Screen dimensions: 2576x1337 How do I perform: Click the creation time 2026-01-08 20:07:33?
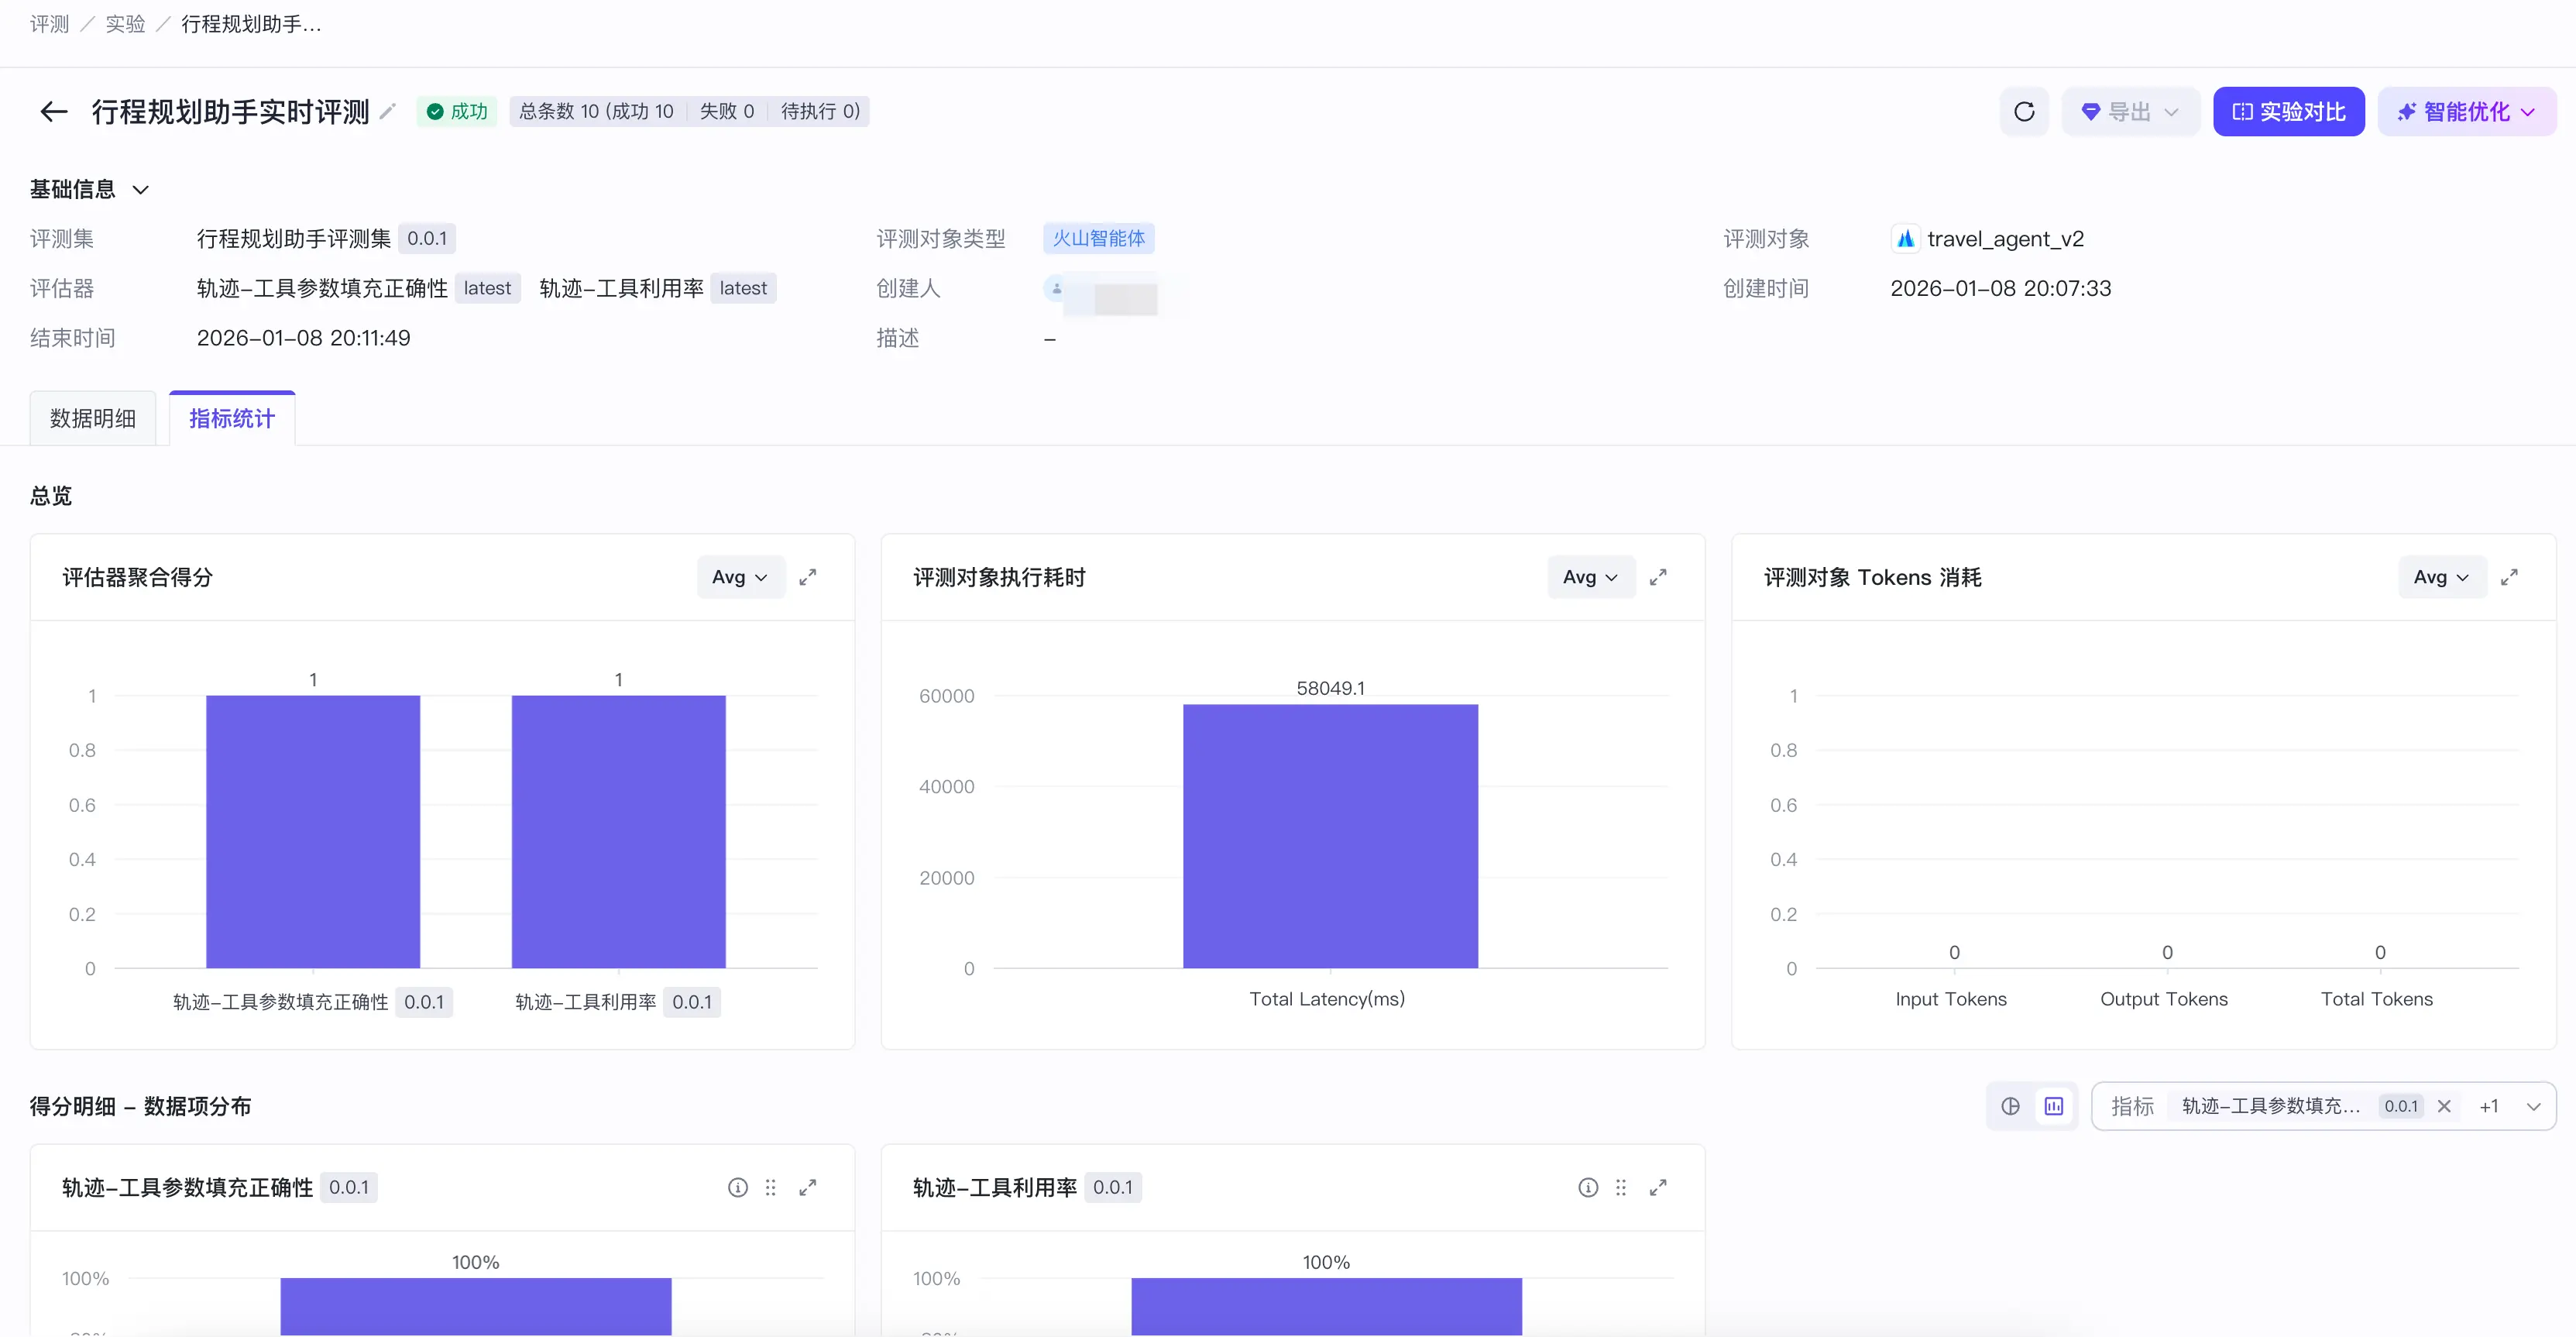[x=2000, y=288]
